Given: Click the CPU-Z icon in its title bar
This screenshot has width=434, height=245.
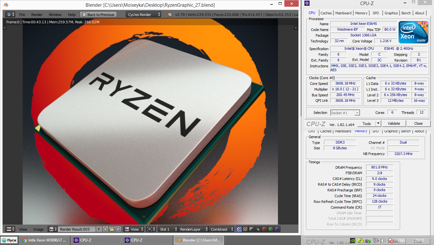Looking at the screenshot, I should pyautogui.click(x=307, y=4).
